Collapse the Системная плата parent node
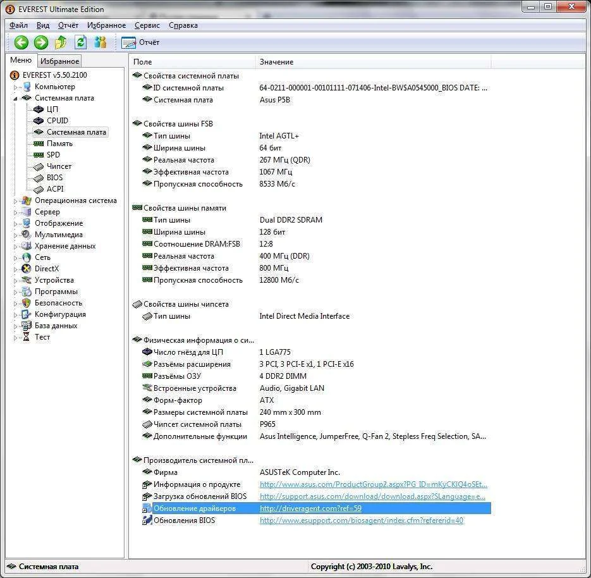591x578 pixels. [15, 99]
